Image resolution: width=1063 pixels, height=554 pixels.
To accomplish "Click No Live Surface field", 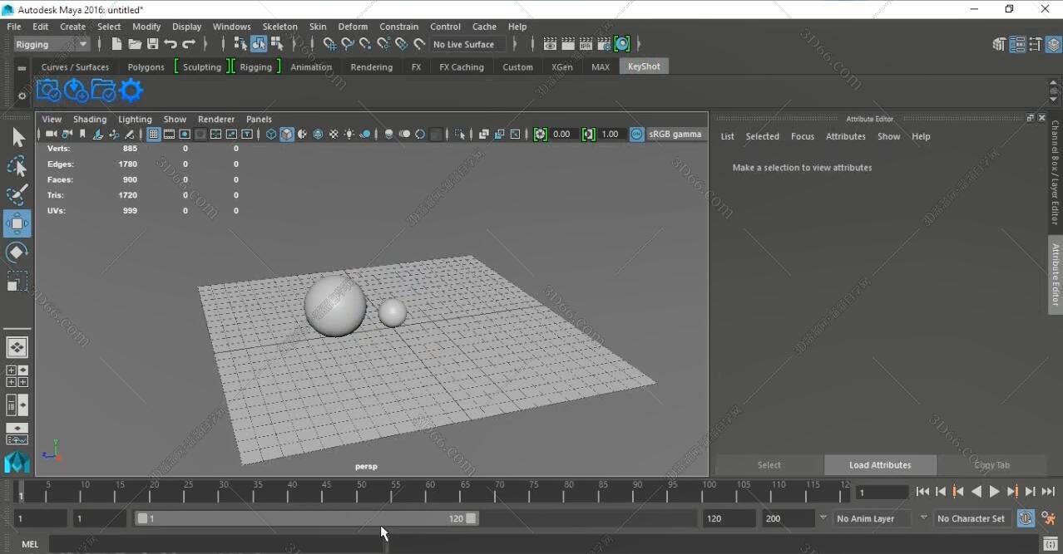I will coord(467,45).
